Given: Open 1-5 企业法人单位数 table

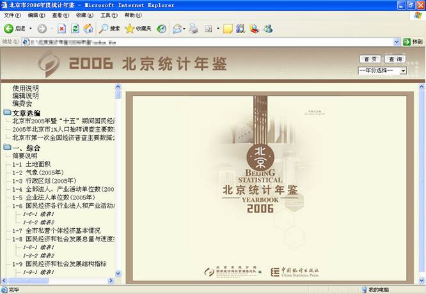Looking at the screenshot, I should pyautogui.click(x=54, y=197).
